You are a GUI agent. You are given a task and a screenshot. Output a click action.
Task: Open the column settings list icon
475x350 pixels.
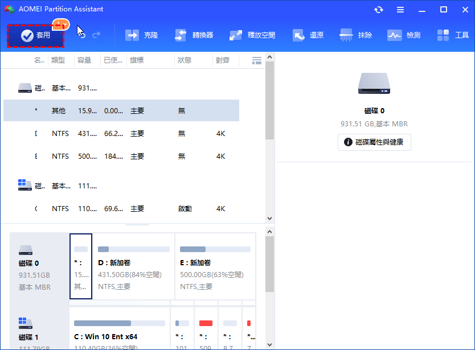pyautogui.click(x=256, y=60)
